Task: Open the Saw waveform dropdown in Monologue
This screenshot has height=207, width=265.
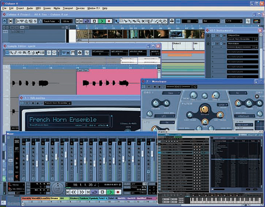Action: [x=171, y=93]
